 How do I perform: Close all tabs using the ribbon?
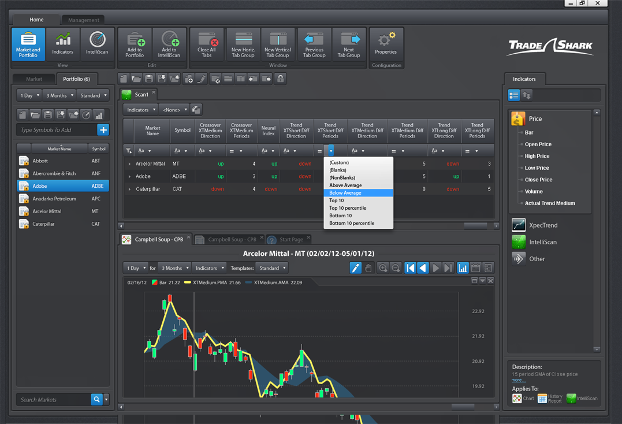(x=207, y=44)
